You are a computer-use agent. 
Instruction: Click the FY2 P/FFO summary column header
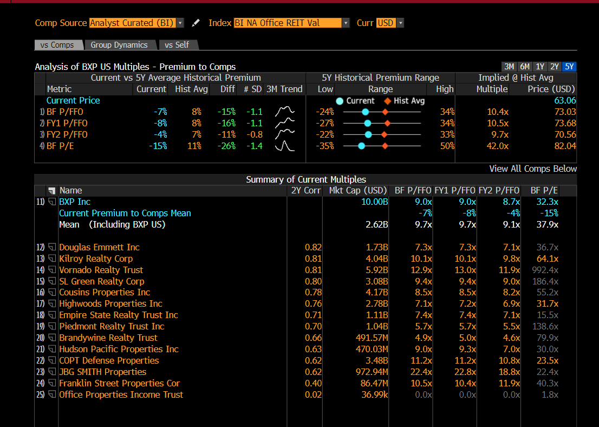499,190
